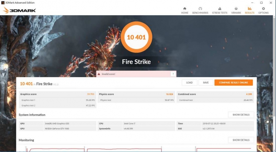Select the Graphics test 1 row
This screenshot has height=152, width=276.
coord(58,100)
